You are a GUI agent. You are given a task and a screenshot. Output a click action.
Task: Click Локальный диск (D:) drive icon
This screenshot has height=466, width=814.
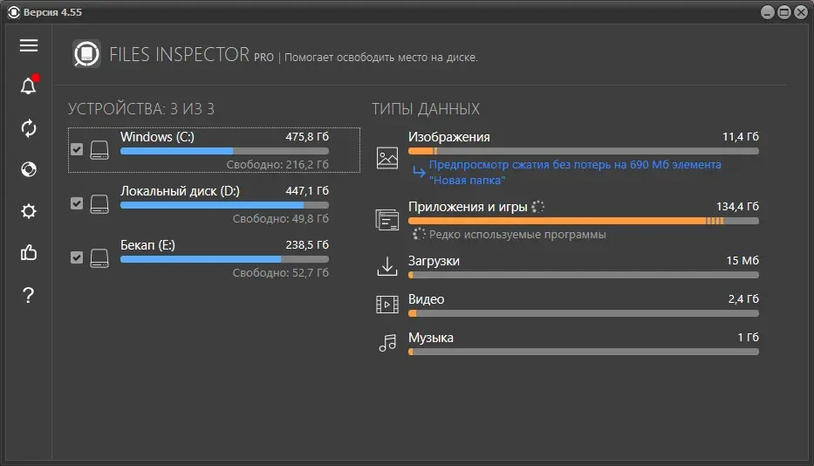pos(99,203)
